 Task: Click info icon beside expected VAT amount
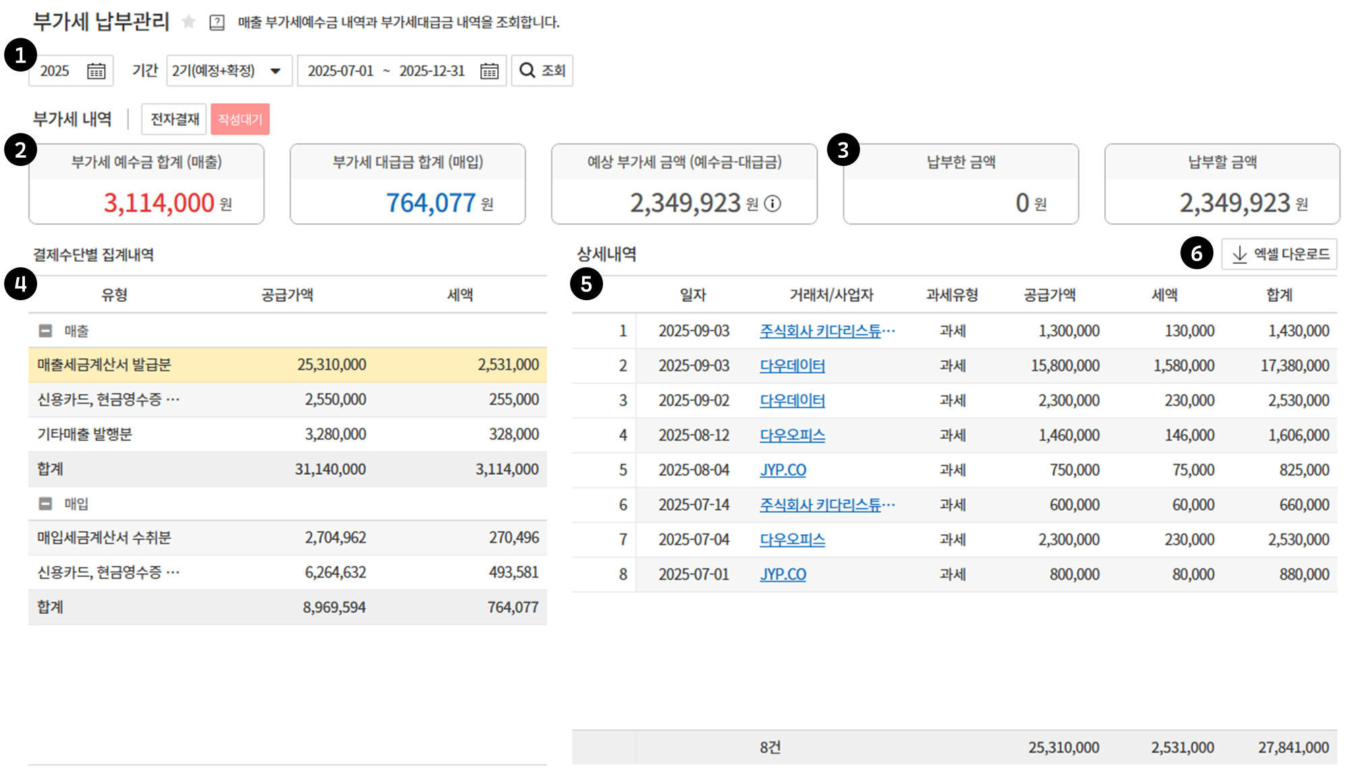[x=773, y=204]
